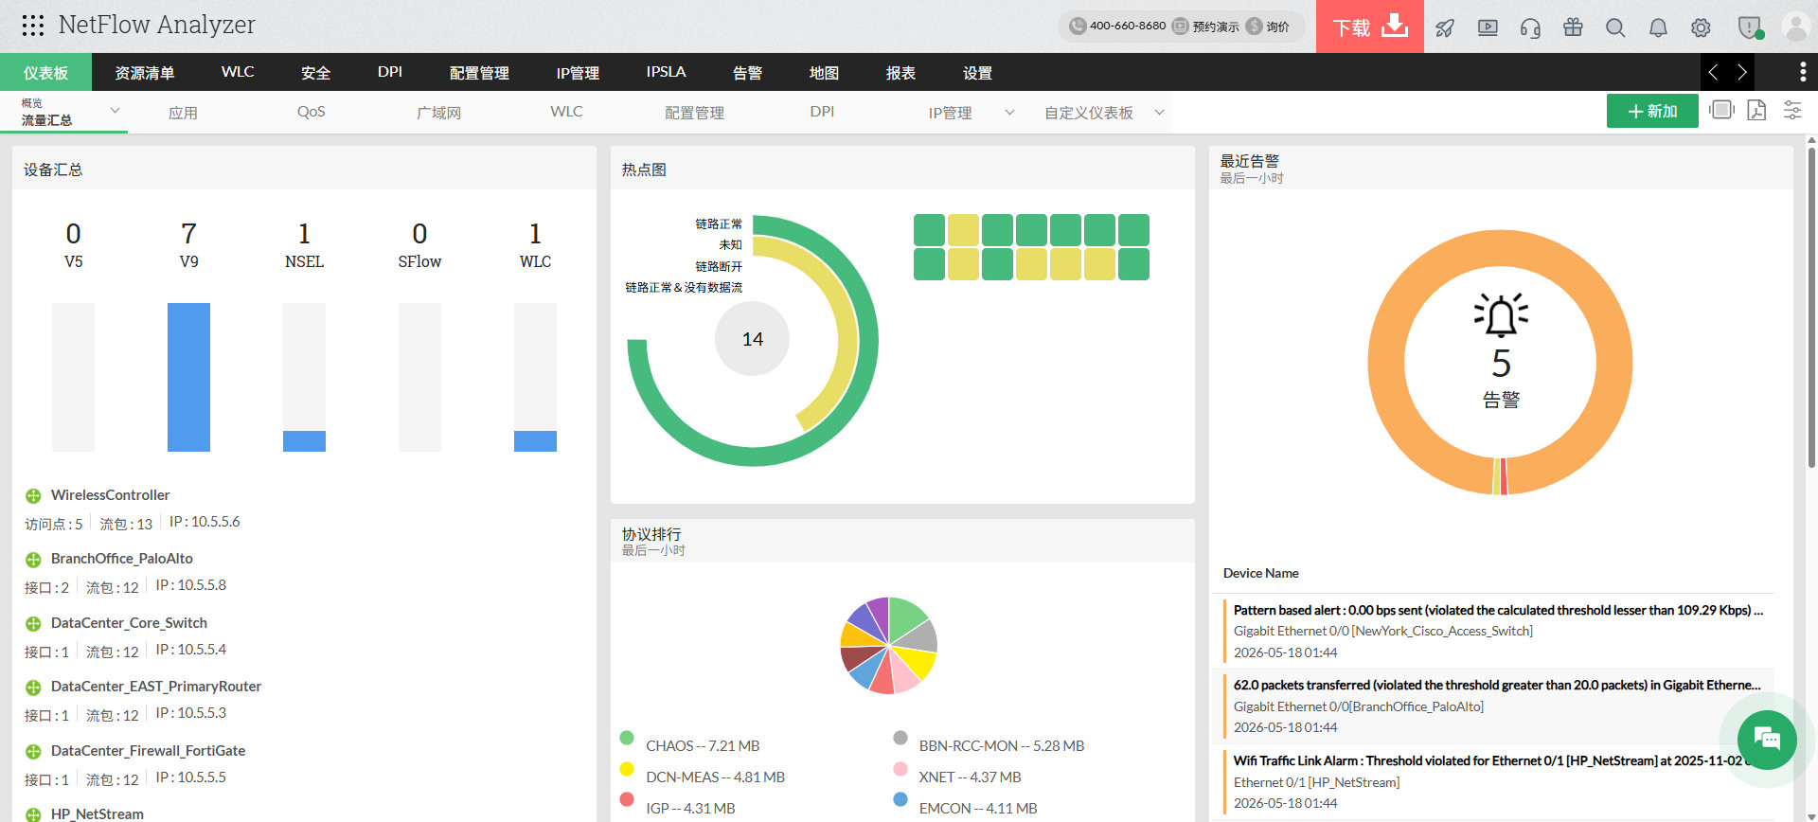Export the dashboard as PDF icon

(x=1756, y=110)
